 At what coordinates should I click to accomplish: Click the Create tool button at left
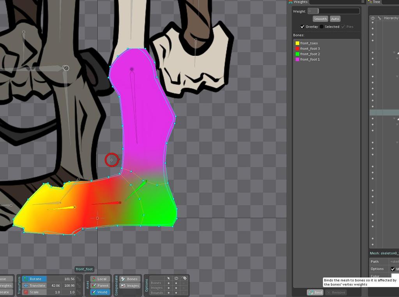coord(6,292)
